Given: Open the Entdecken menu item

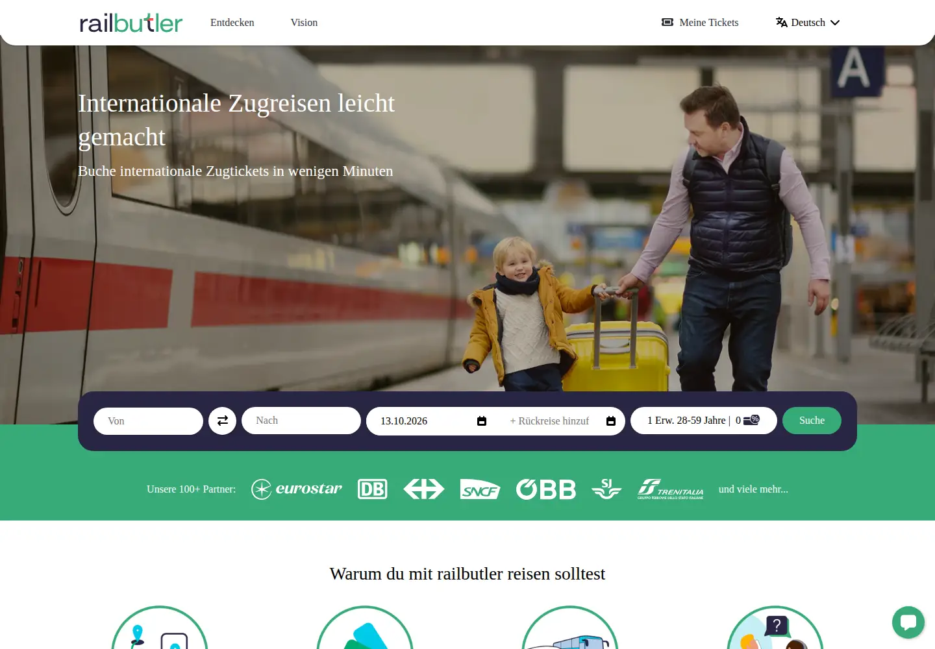Looking at the screenshot, I should [232, 23].
